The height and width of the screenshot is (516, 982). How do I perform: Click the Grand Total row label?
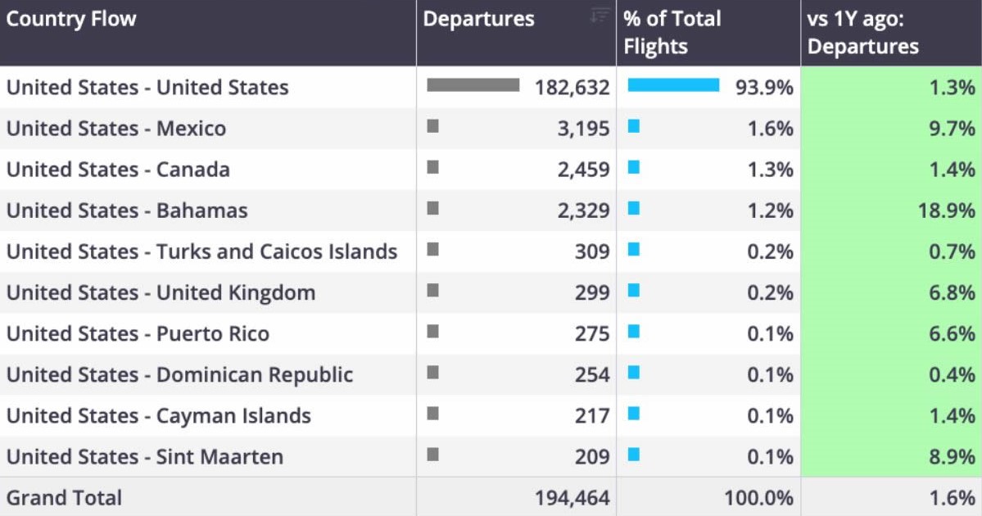coord(65,498)
